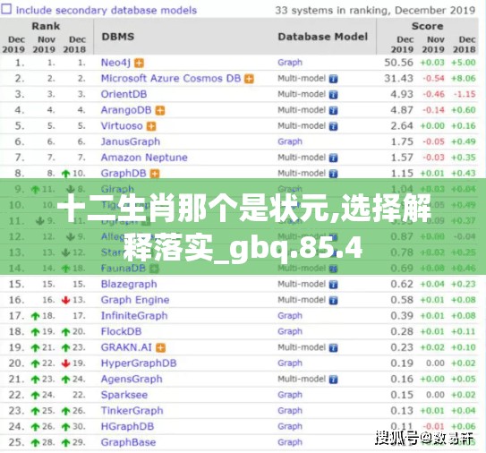
Task: Click multi-model info icon in Azure Cosmos DB row
Action: (x=333, y=79)
